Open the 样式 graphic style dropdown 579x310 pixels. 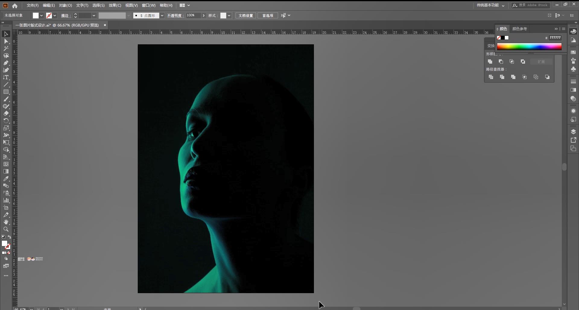click(x=229, y=15)
